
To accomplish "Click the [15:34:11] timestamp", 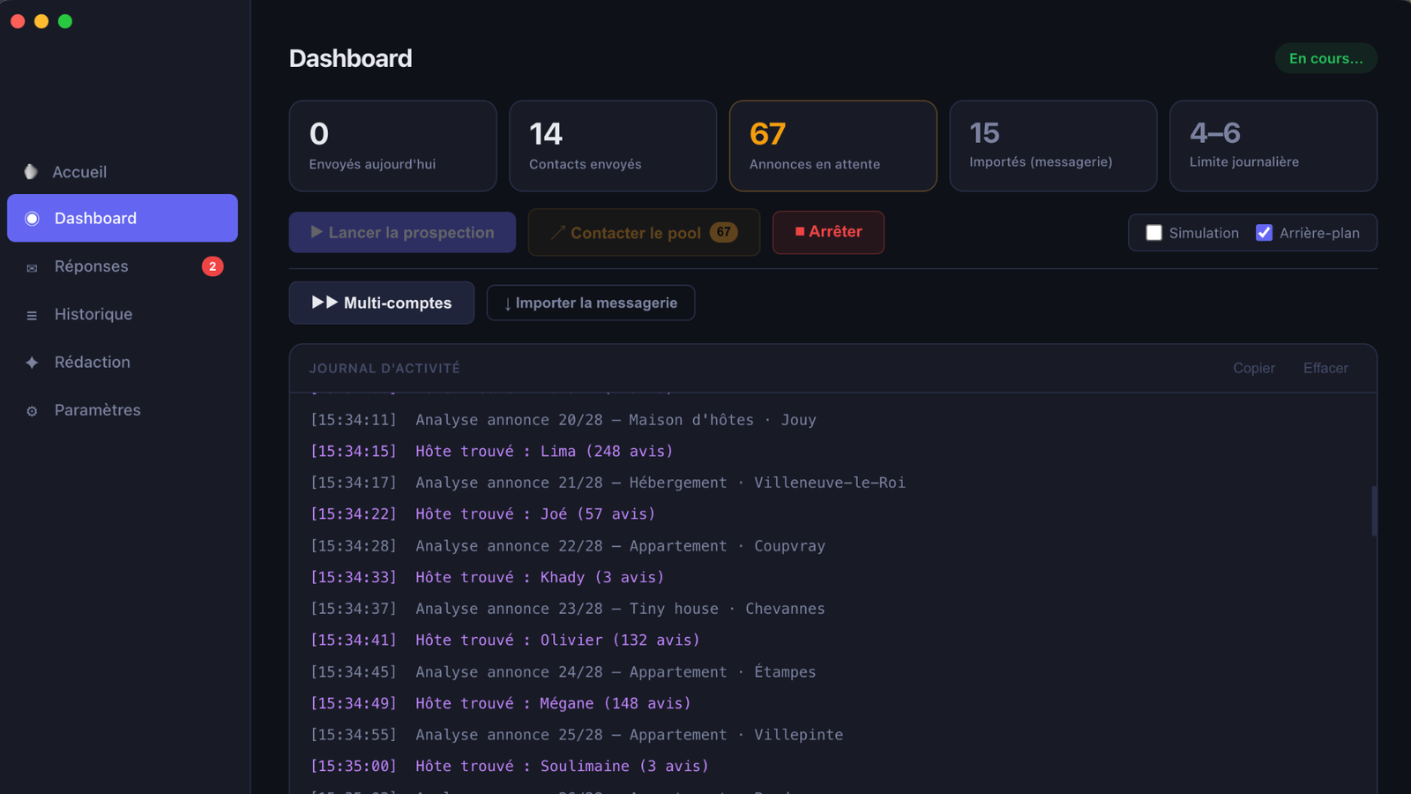I will pos(354,420).
